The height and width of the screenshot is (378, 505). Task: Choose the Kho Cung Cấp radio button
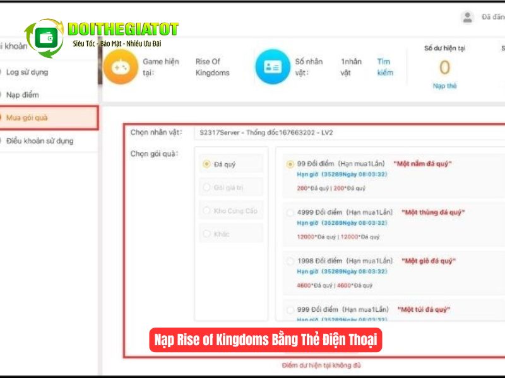pyautogui.click(x=206, y=210)
